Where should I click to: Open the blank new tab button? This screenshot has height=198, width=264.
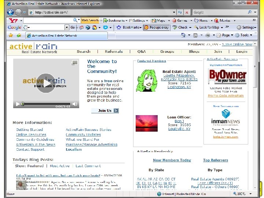[x=111, y=36]
